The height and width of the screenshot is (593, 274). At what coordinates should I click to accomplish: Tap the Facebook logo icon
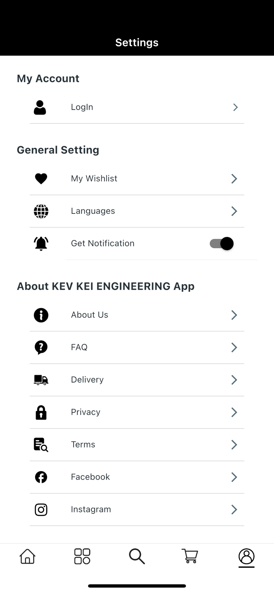pos(41,477)
